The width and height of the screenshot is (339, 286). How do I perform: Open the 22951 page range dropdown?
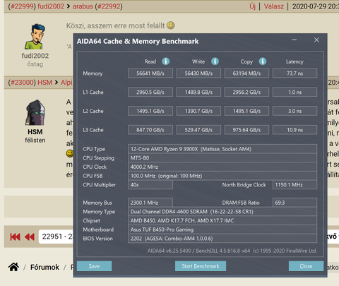click(x=56, y=237)
